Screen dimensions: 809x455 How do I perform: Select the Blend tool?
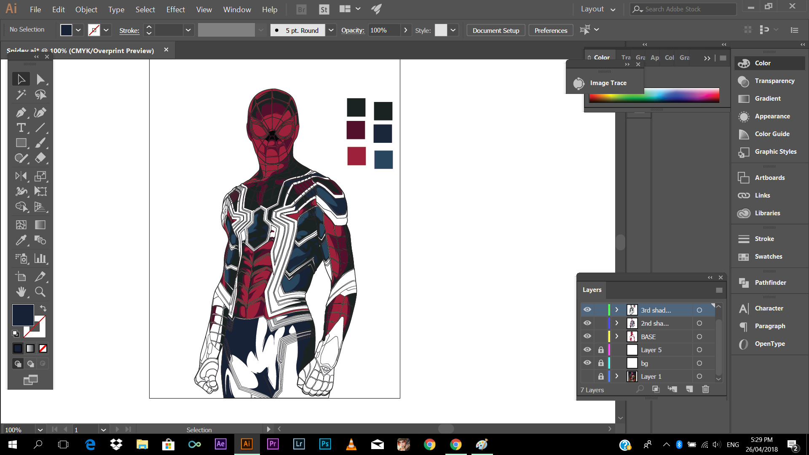pyautogui.click(x=40, y=240)
